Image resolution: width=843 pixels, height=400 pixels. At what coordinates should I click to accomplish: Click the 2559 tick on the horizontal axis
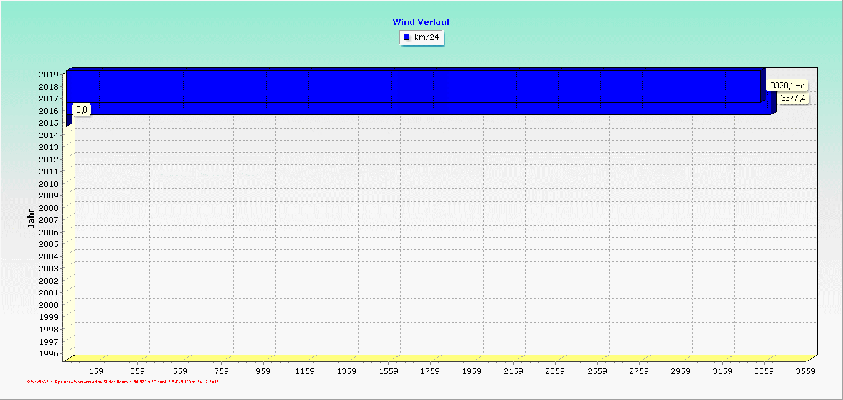596,371
